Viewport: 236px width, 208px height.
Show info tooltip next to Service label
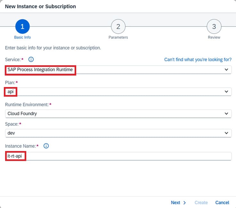tap(31, 60)
